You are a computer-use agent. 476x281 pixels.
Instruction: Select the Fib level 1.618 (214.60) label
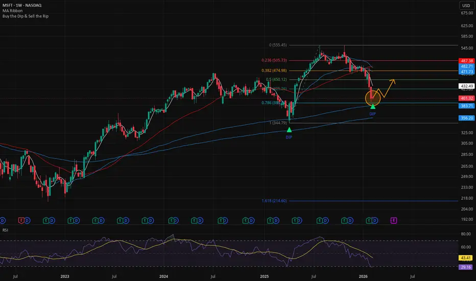pyautogui.click(x=274, y=201)
